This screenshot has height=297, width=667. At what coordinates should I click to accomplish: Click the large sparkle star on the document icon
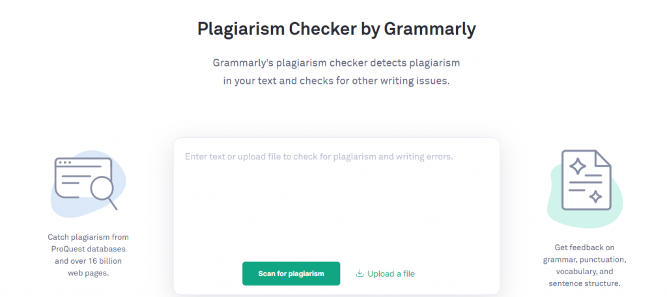[577, 167]
